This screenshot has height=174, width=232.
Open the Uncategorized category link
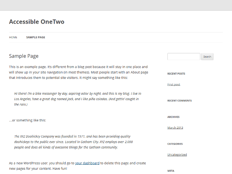(x=177, y=154)
